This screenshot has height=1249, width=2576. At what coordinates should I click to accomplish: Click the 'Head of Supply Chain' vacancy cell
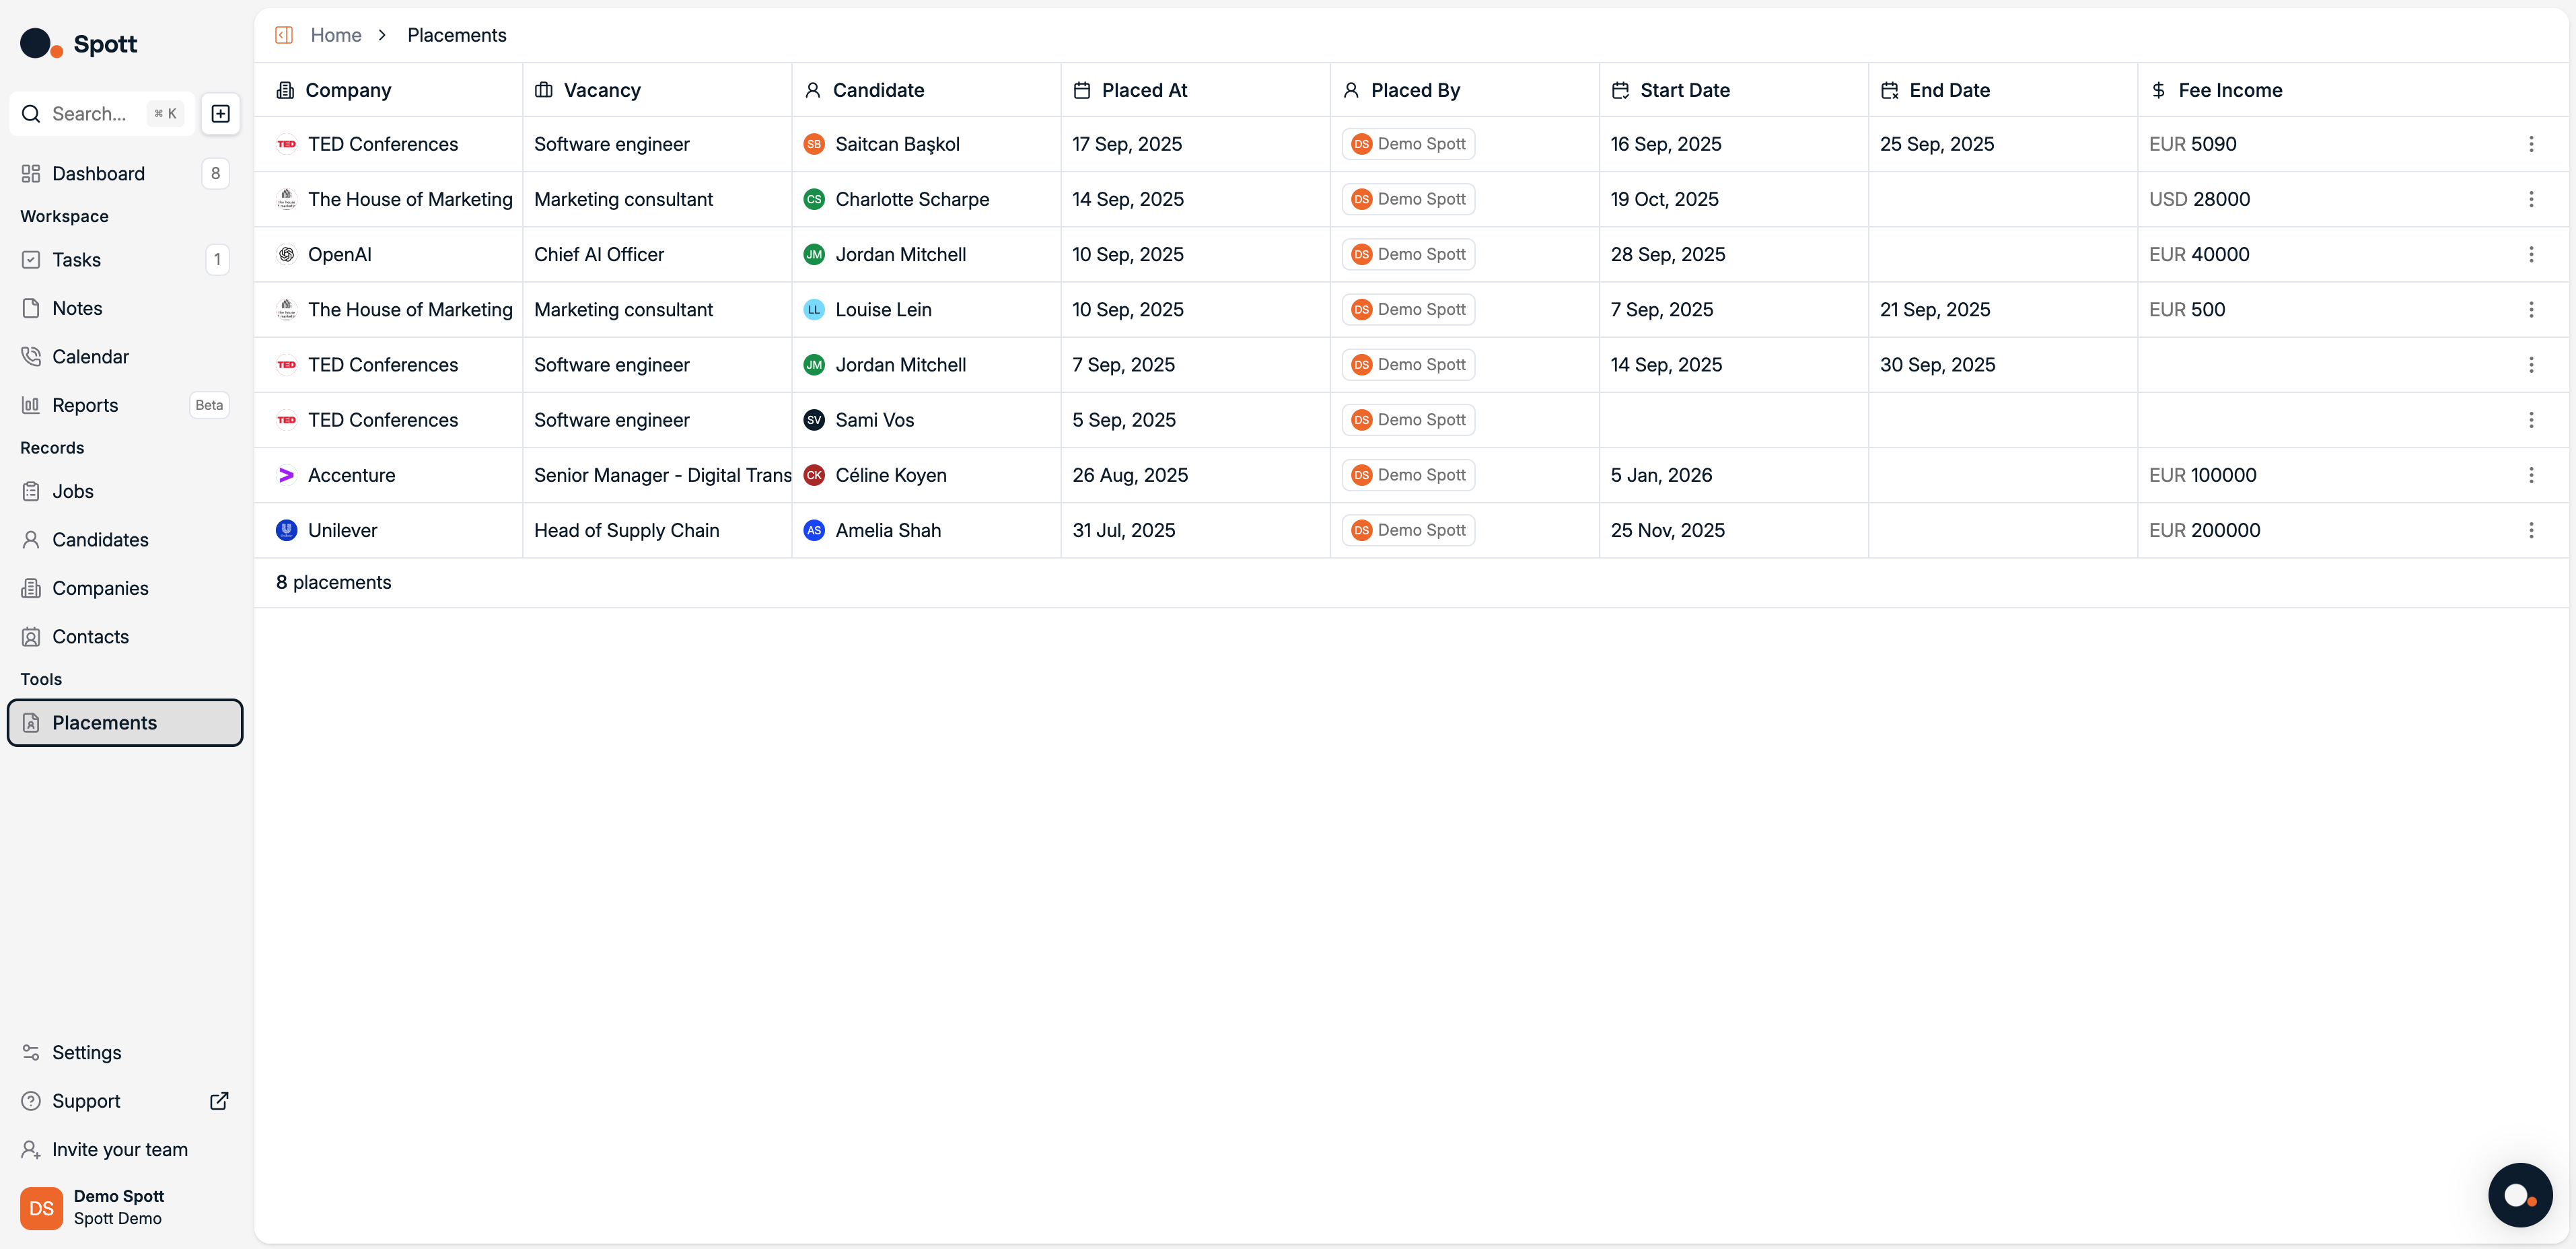pyautogui.click(x=657, y=530)
